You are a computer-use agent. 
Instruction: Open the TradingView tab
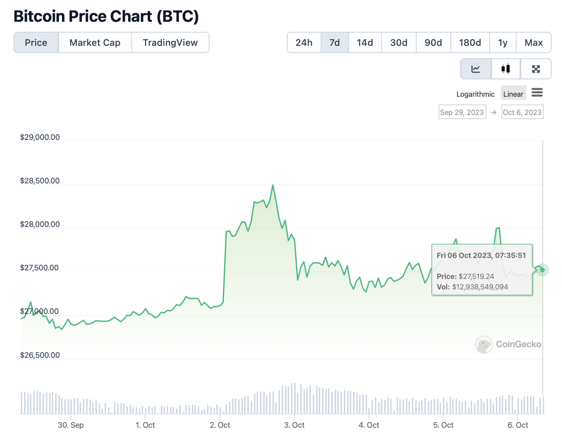170,43
